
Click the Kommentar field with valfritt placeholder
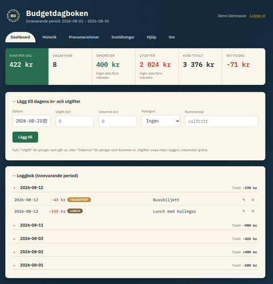tap(221, 121)
